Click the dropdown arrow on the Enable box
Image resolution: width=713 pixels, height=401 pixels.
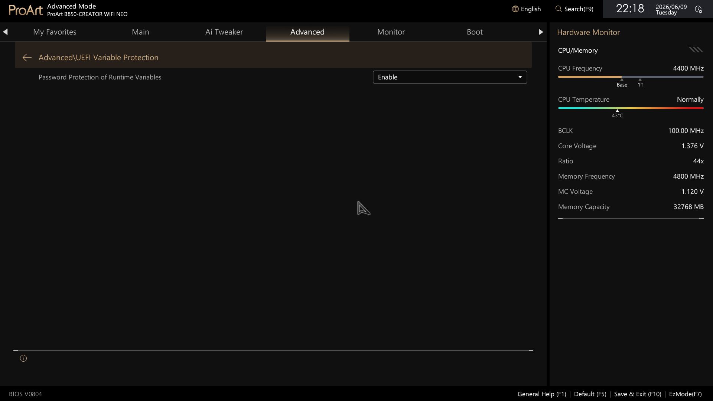520,77
